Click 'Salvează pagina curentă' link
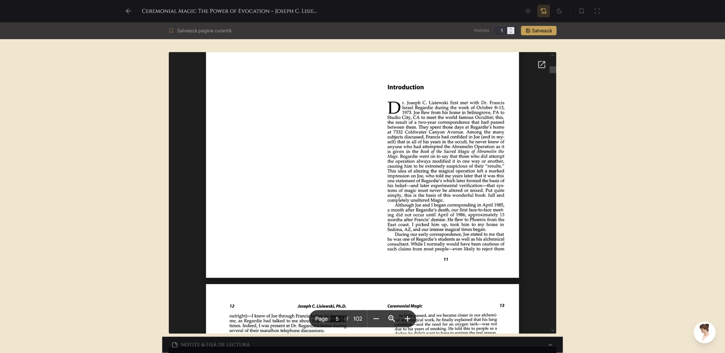The width and height of the screenshot is (725, 353). coord(204,31)
